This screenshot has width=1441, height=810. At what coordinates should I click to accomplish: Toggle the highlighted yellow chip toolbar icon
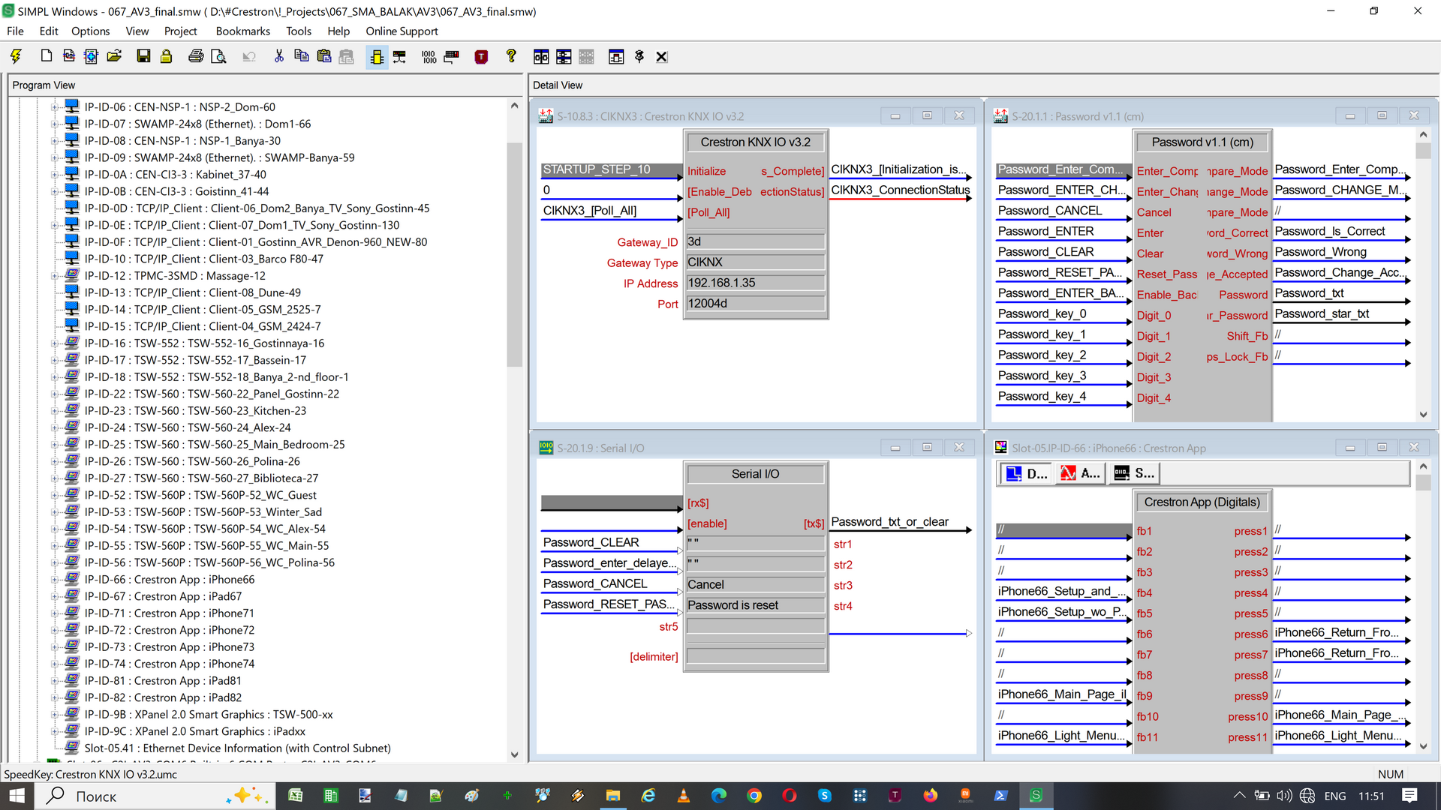(377, 56)
